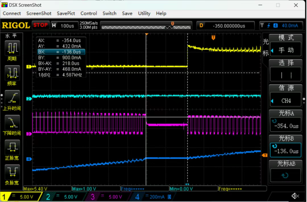
Task: Open the Utility menu
Action: tap(144, 13)
